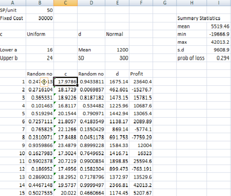
Task: Select cell with SP/unit value 50
Action: tap(40, 10)
